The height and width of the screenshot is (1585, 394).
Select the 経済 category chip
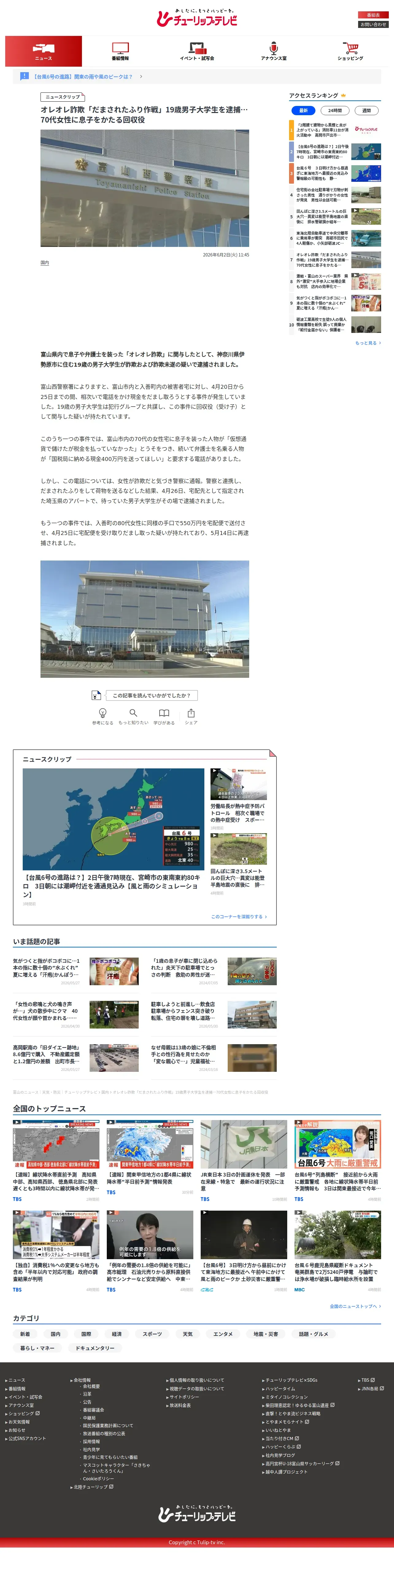click(x=117, y=1334)
